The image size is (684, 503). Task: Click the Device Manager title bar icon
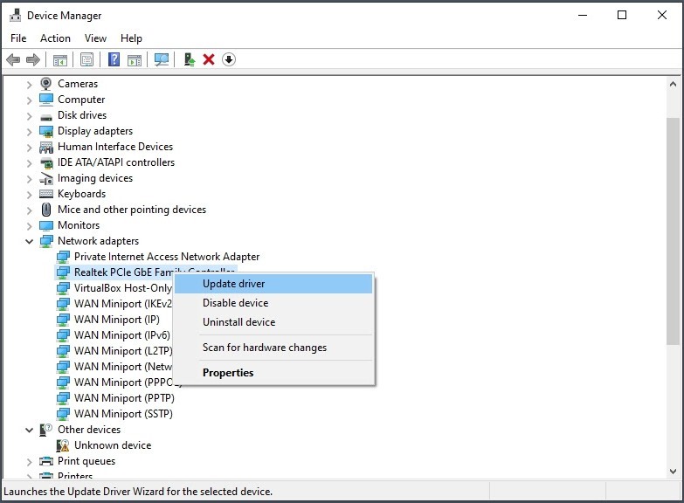point(15,15)
